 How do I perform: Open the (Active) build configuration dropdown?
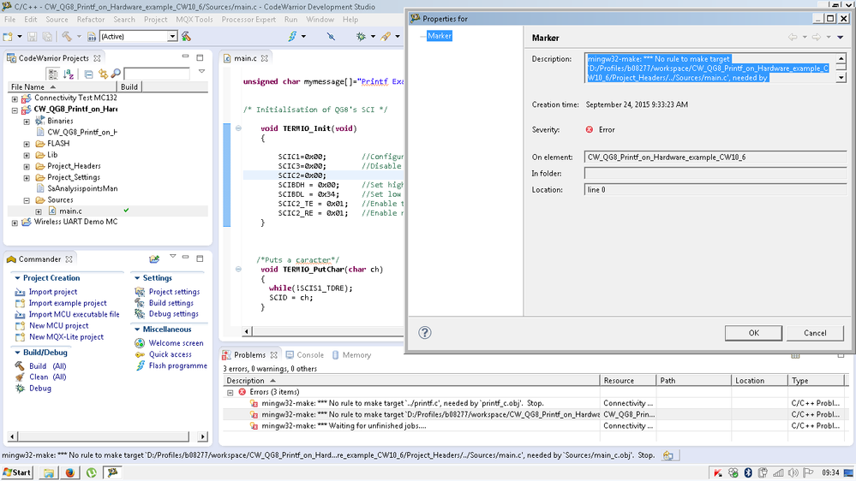(x=172, y=37)
